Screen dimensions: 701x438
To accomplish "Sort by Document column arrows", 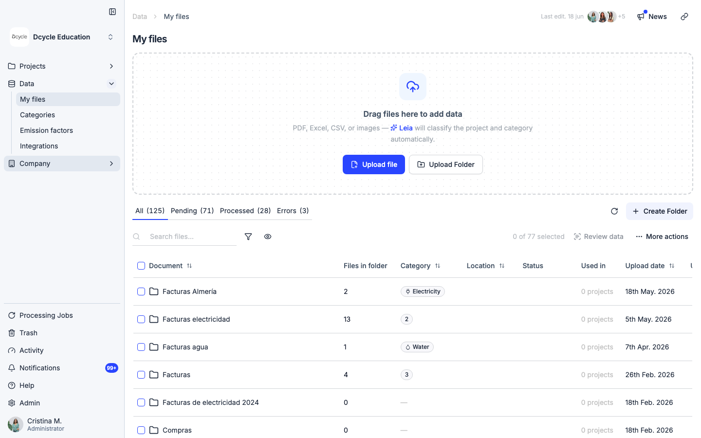I will [x=189, y=266].
